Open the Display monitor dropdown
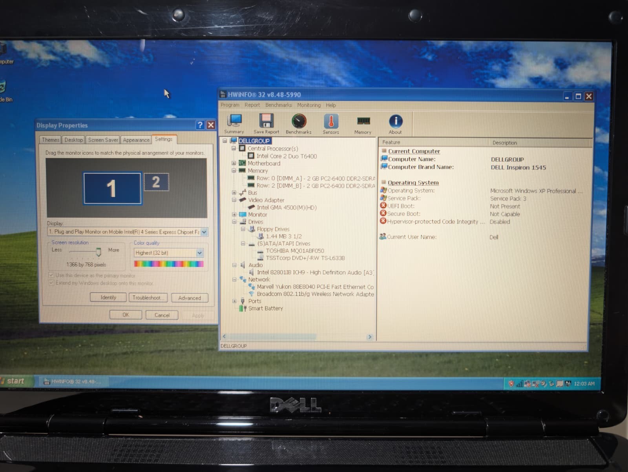 click(x=204, y=232)
